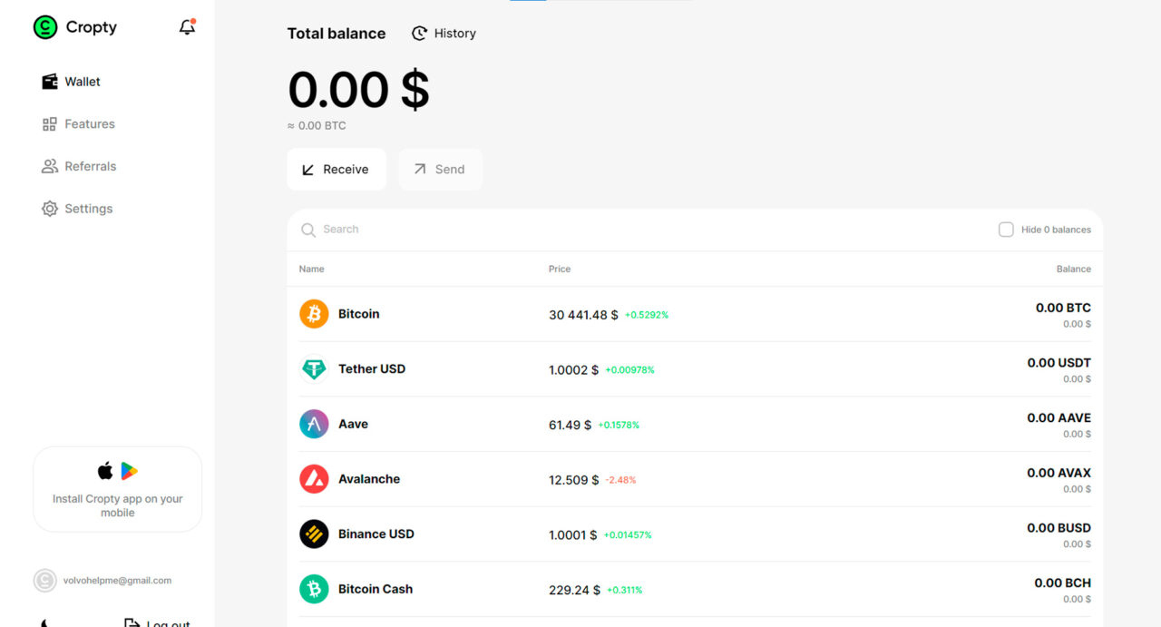Toggle dark mode with the moon icon
The width and height of the screenshot is (1161, 627).
click(x=45, y=622)
